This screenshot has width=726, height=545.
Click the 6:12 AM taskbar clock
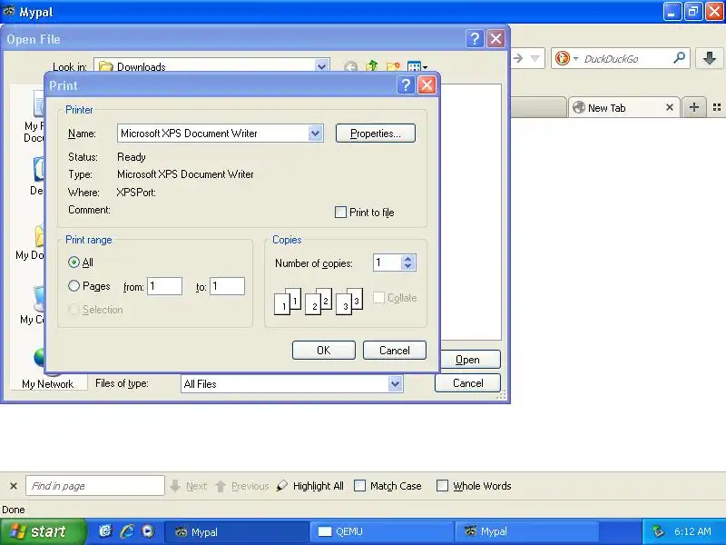click(x=692, y=531)
